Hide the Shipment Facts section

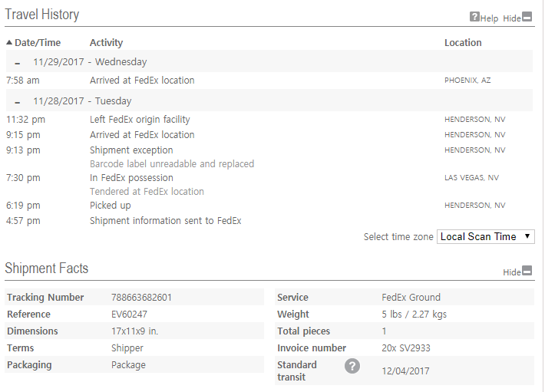click(527, 271)
